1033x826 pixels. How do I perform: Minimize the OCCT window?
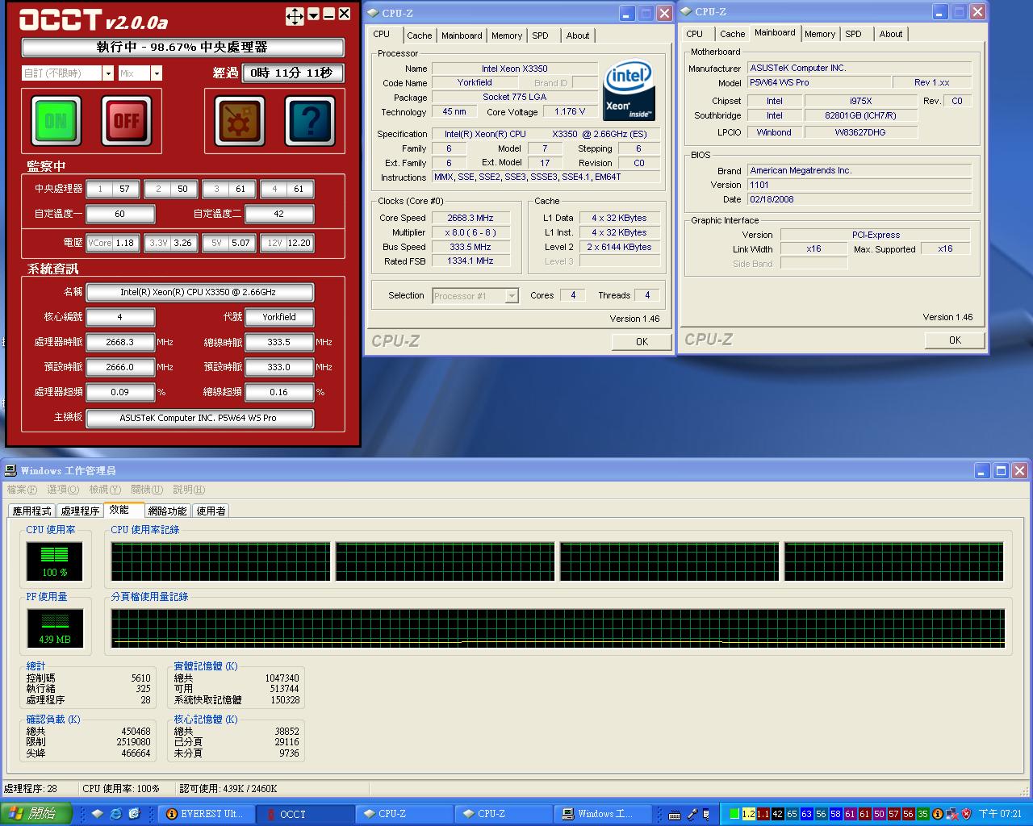click(x=329, y=15)
